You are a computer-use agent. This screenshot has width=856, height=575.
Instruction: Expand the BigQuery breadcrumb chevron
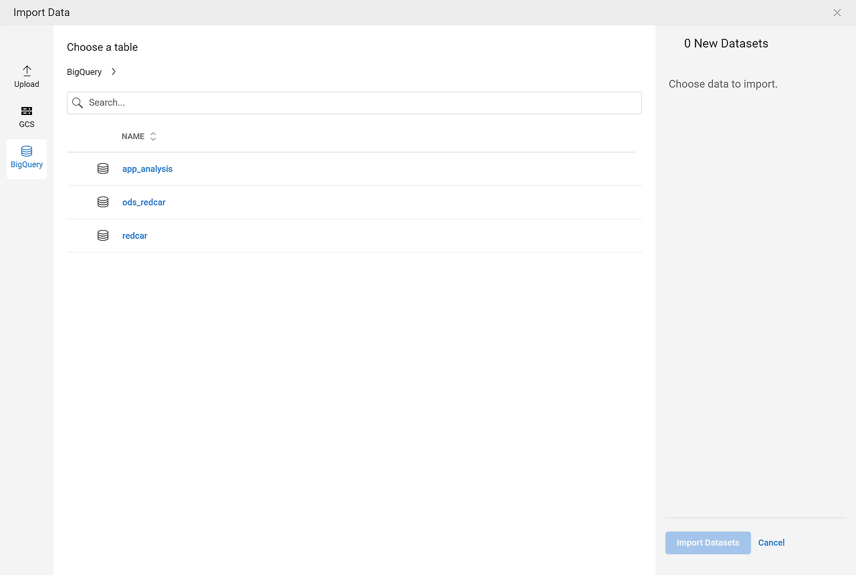click(113, 72)
